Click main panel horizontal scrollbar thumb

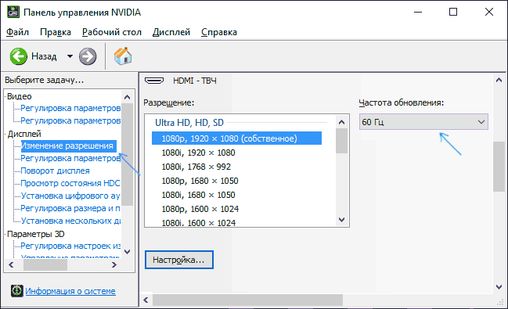pyautogui.click(x=247, y=300)
